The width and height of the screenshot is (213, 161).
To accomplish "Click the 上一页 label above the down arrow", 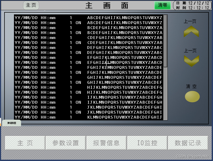I will pyautogui.click(x=190, y=51).
